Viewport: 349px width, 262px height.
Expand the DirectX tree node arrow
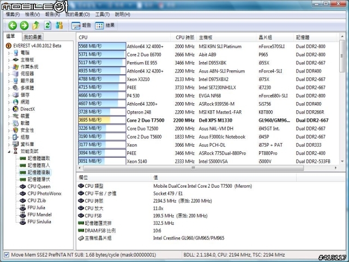coord(9,109)
